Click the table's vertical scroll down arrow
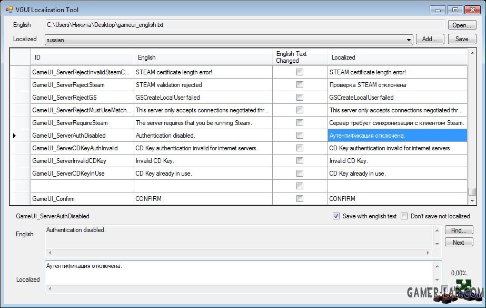The image size is (486, 308). coord(472,200)
